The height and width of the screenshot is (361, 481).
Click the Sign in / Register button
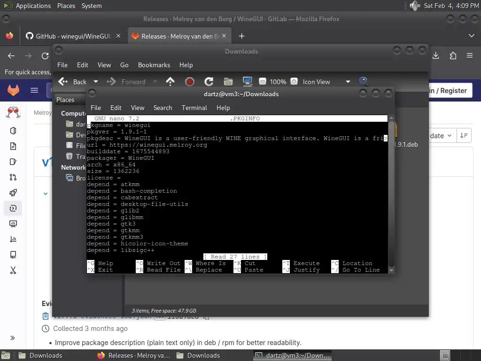click(x=450, y=91)
